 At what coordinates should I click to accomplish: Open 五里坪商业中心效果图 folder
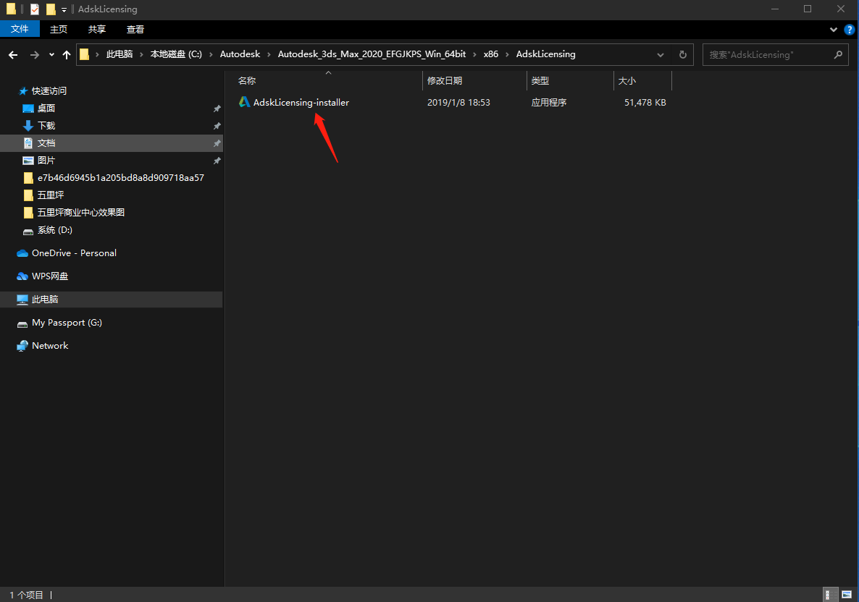(x=80, y=212)
